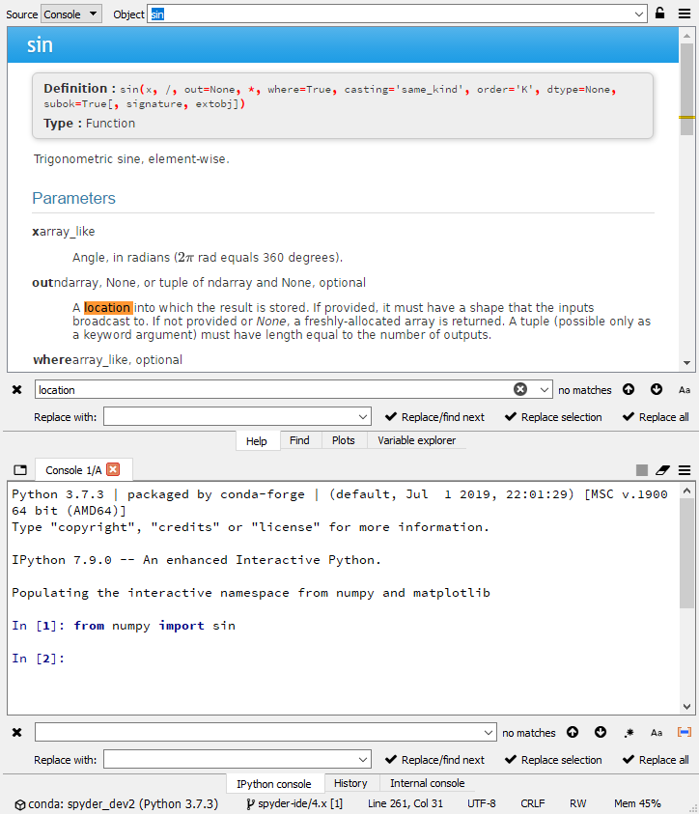Click Replace all in console pane

tap(656, 760)
